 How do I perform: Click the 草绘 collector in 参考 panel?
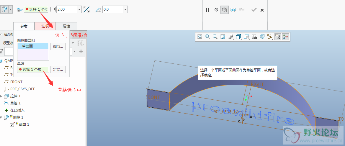click(33, 70)
